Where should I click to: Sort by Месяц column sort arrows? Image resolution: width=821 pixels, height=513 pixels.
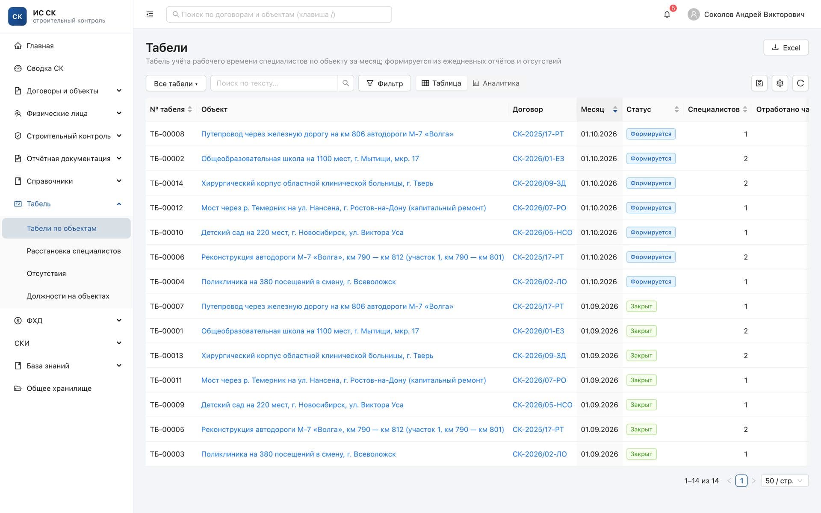click(x=615, y=109)
